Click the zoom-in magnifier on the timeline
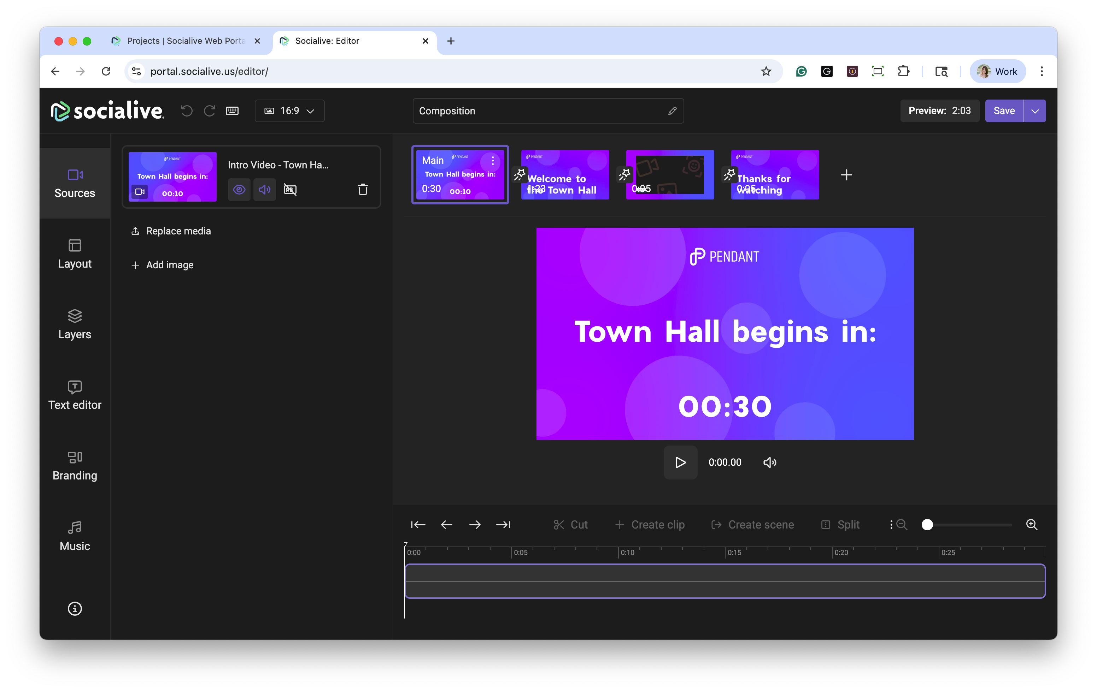Screen dimensions: 1097x692 (x=1032, y=525)
